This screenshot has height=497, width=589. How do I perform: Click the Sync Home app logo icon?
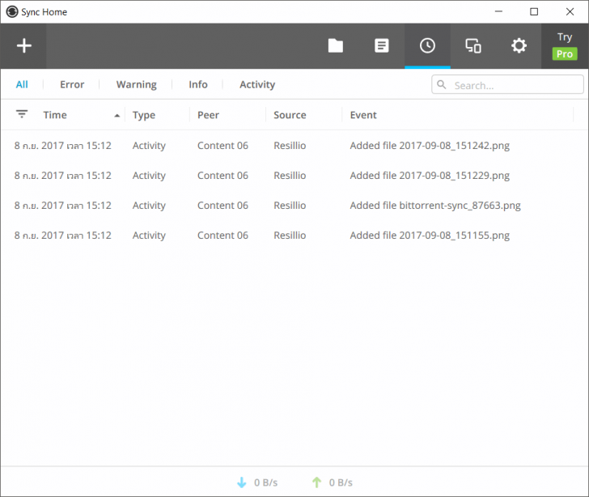pos(12,12)
